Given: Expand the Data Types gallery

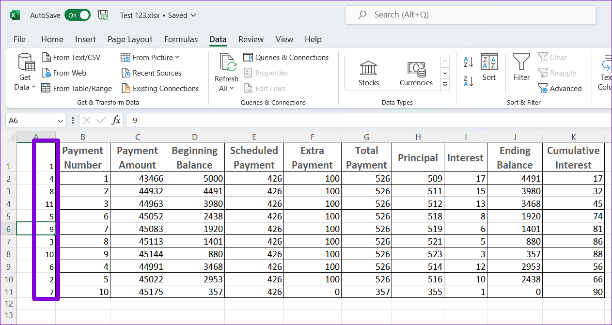Looking at the screenshot, I should pyautogui.click(x=445, y=85).
